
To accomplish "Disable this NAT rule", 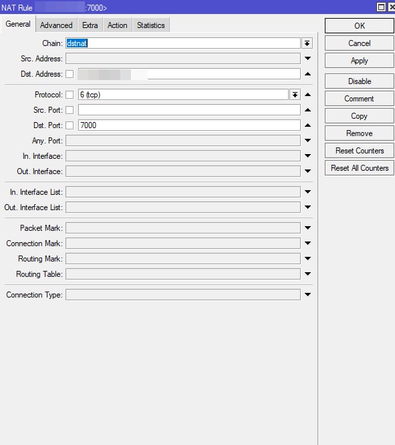I will 360,81.
